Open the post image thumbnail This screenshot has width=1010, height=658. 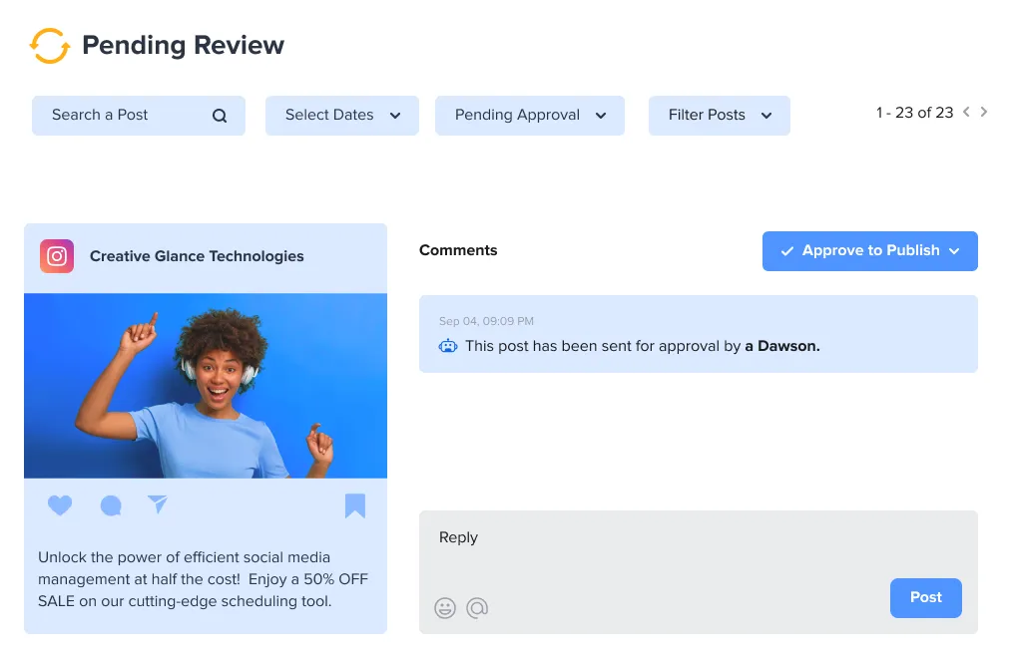coord(206,386)
